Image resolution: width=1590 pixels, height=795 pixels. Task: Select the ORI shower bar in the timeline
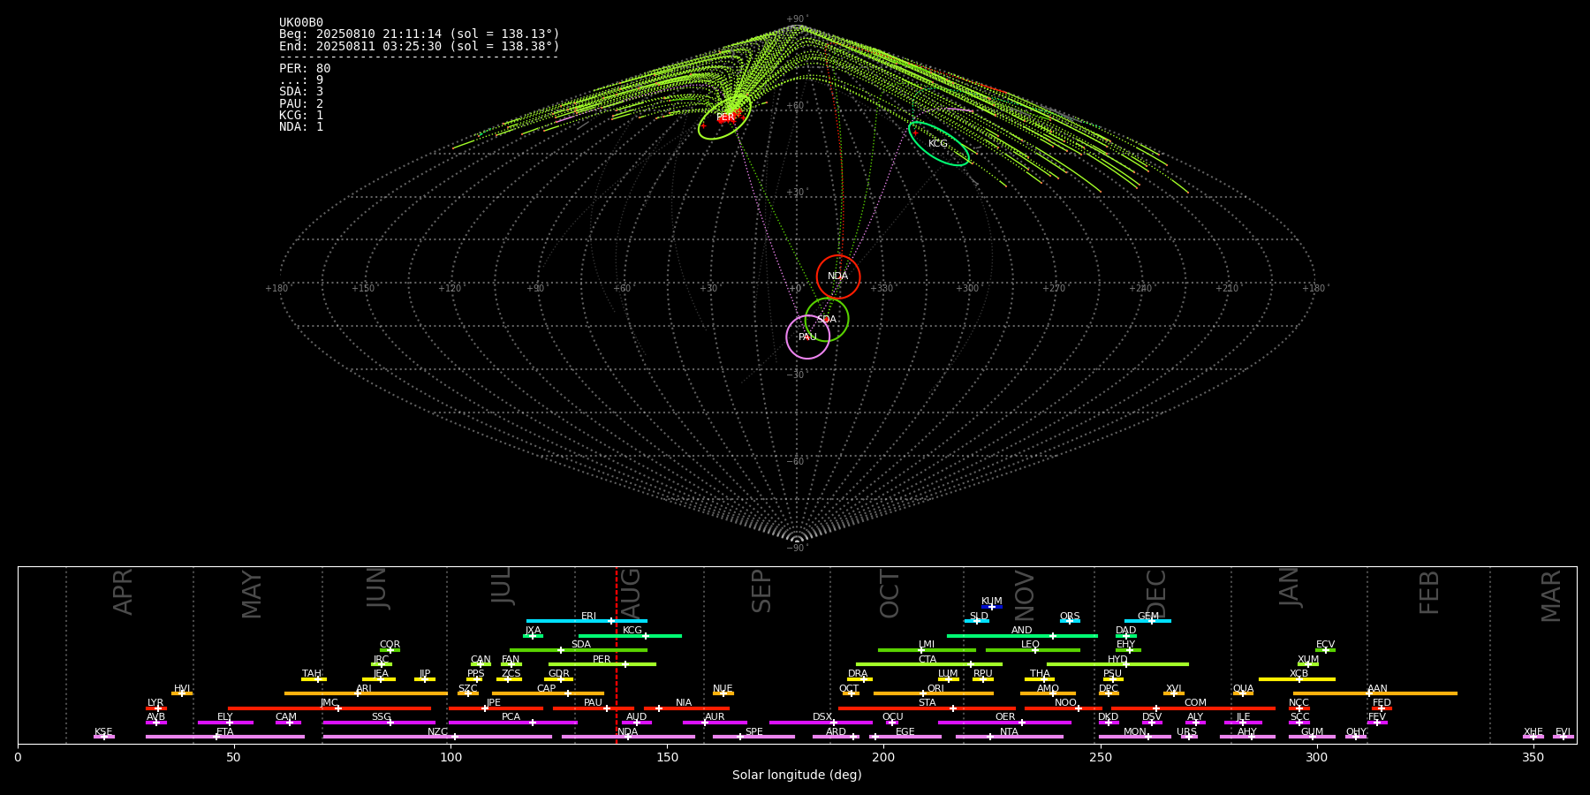click(x=934, y=693)
